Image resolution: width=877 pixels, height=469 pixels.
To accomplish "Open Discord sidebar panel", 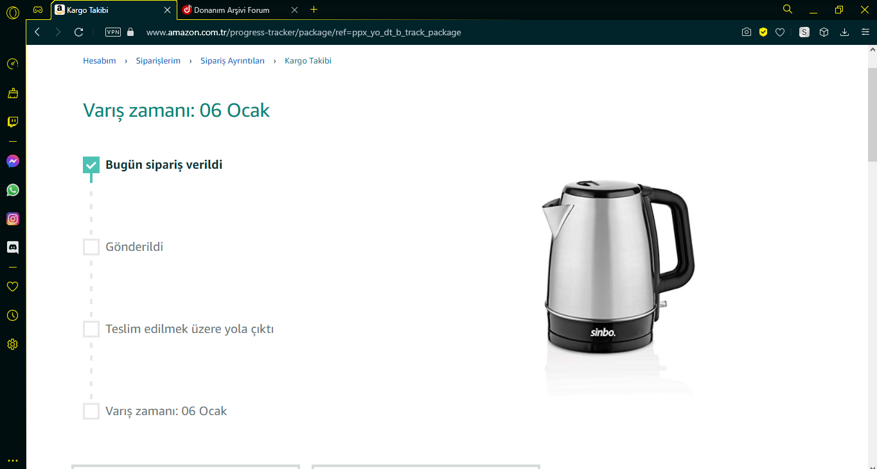I will pos(13,247).
